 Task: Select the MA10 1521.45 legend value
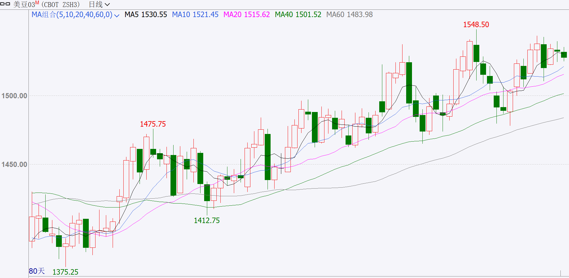point(195,15)
